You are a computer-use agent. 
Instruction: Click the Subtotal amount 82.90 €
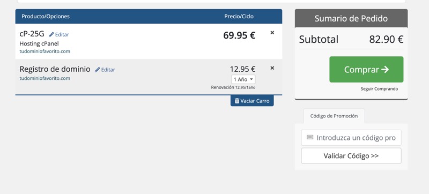click(x=386, y=39)
